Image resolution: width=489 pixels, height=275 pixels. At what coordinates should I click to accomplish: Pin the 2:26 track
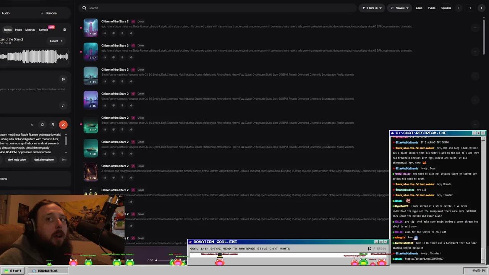[x=122, y=178]
